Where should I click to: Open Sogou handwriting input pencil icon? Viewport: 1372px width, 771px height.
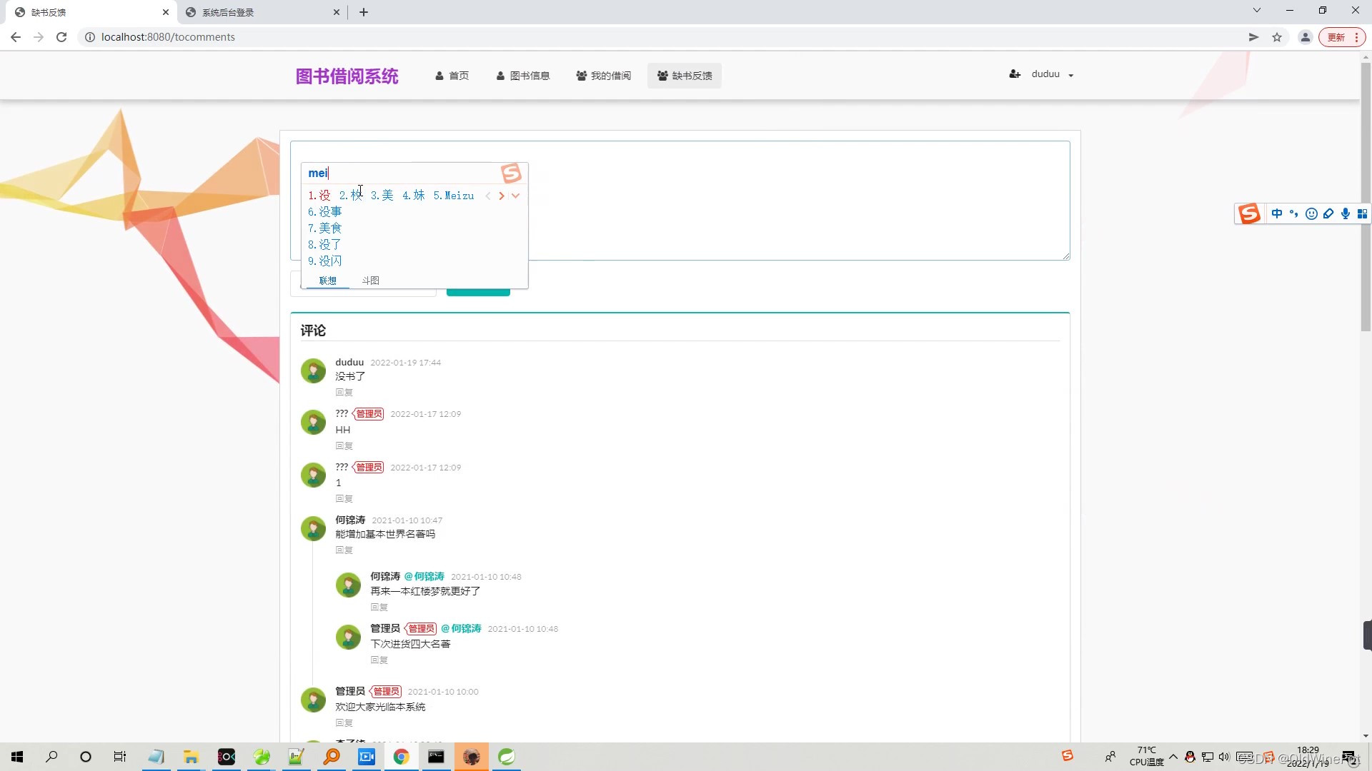(x=1328, y=213)
